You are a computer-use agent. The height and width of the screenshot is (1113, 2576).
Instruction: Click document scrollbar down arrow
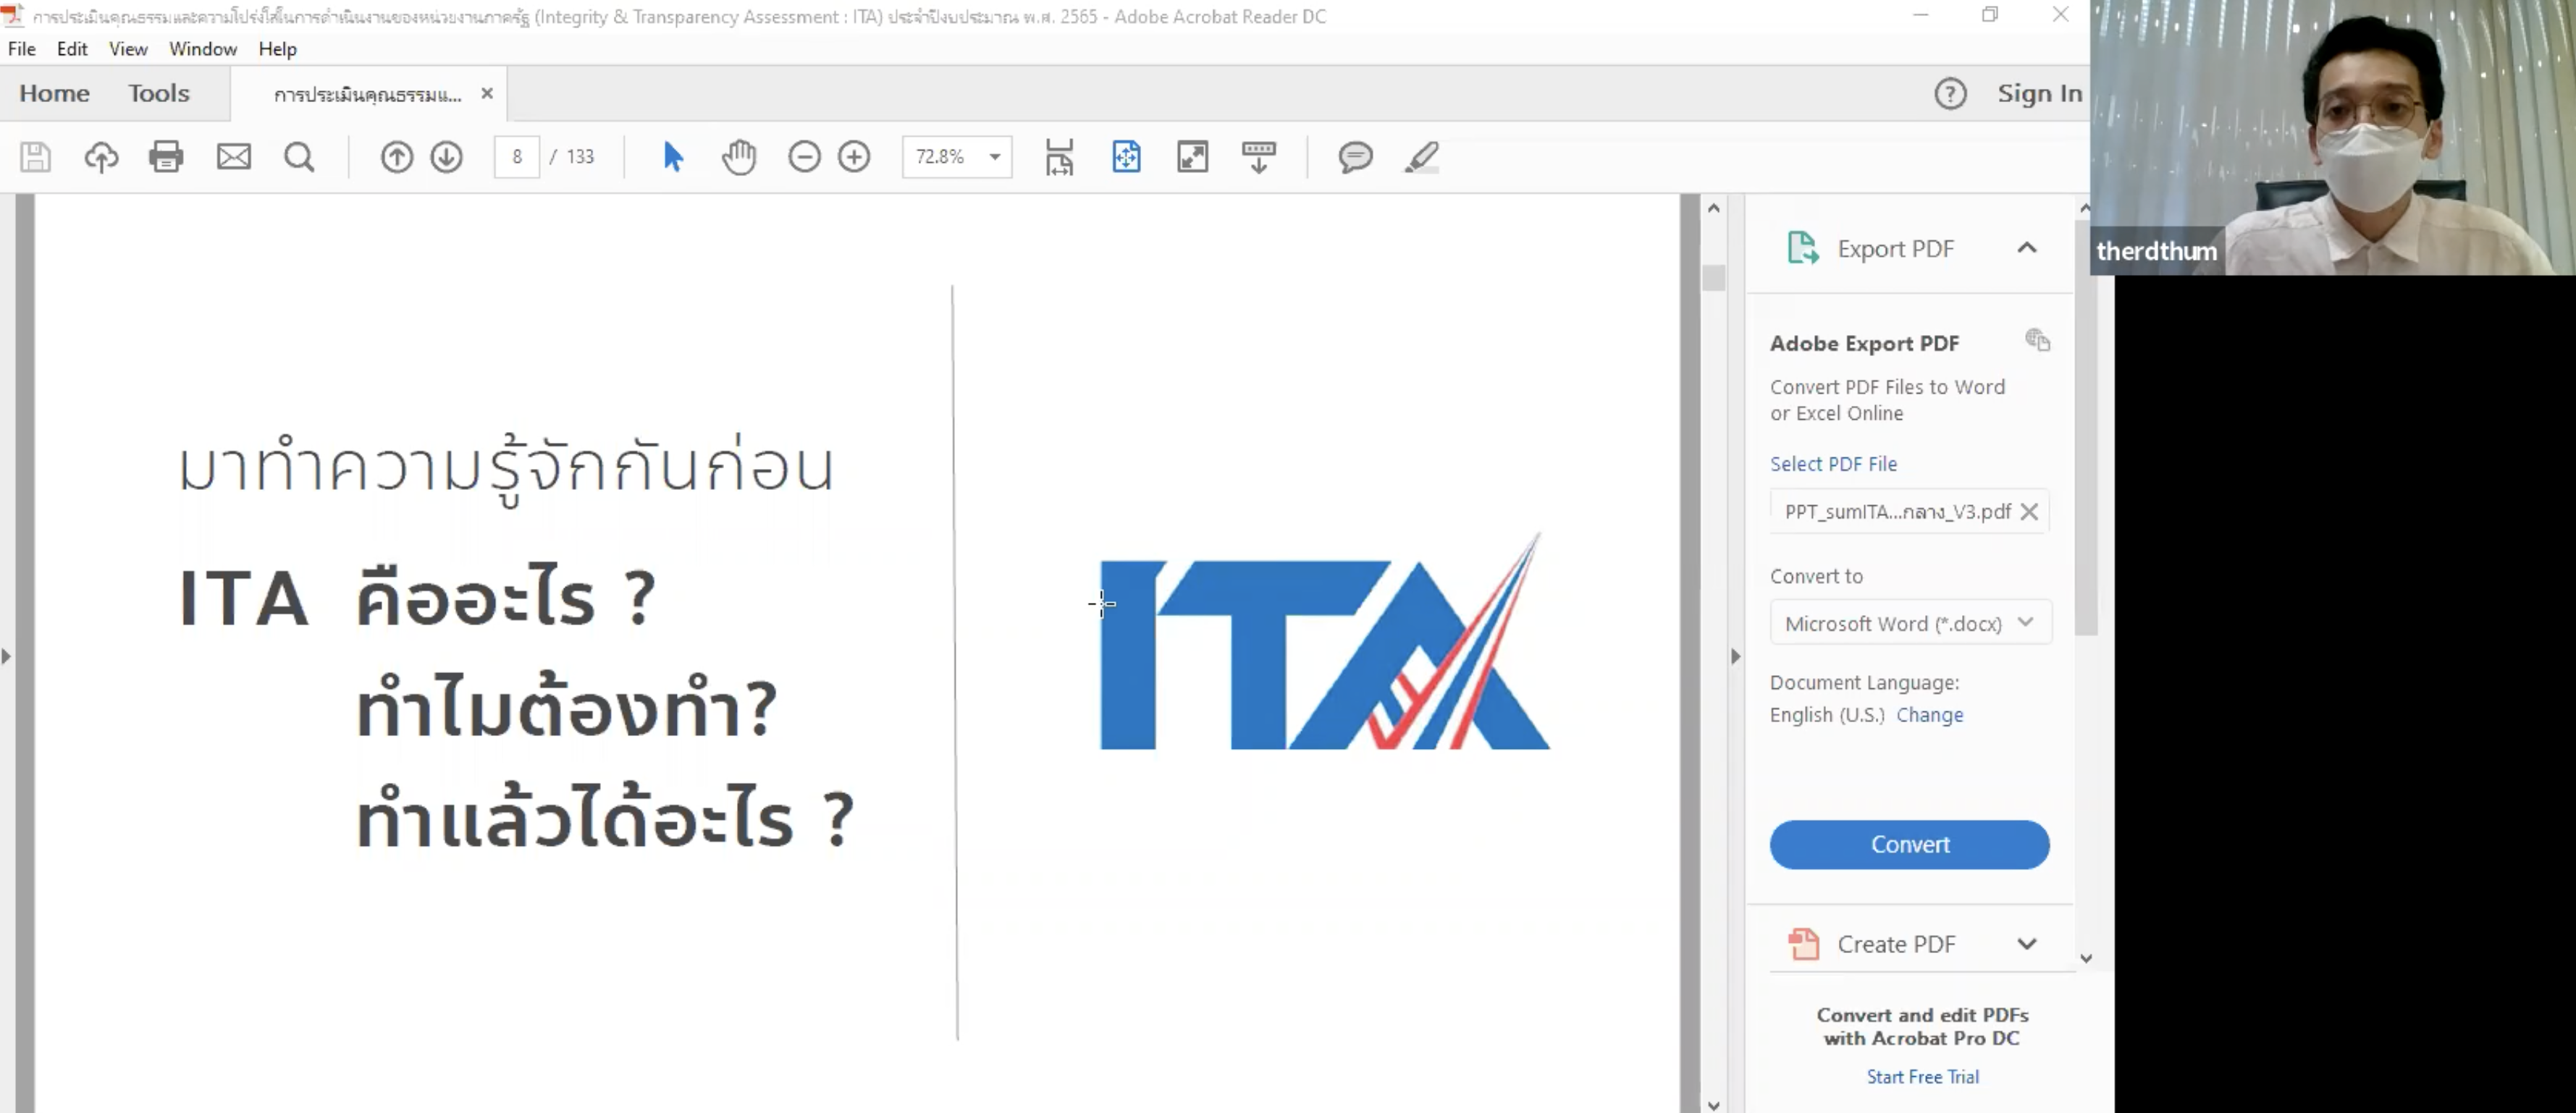pos(1713,1104)
